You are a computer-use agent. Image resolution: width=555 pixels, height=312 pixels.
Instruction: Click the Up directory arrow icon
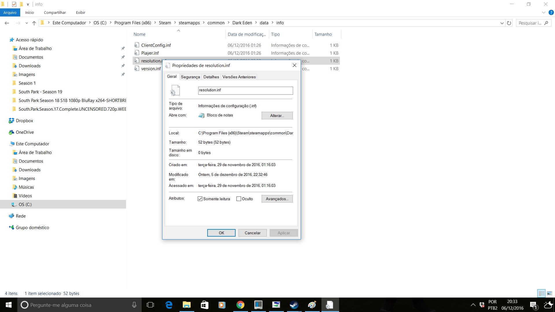coord(34,23)
